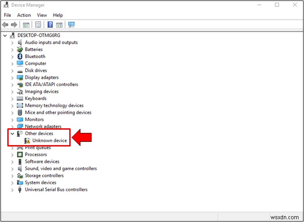Show/hide console tree toolbar icon
Viewport: 304px width, 222px height.
pyautogui.click(x=26, y=25)
